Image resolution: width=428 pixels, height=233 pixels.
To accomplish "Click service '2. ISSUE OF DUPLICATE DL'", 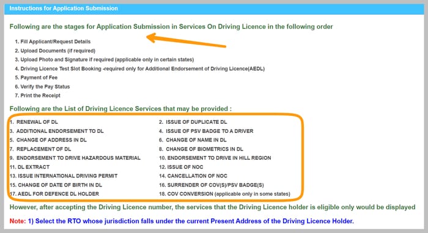I will click(193, 122).
